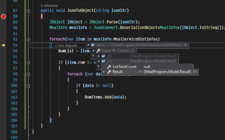Viewport: 225px width, 140px height.
Task: Pin the {MealProgram.Model.Result} value datatip
Action: click(195, 72)
